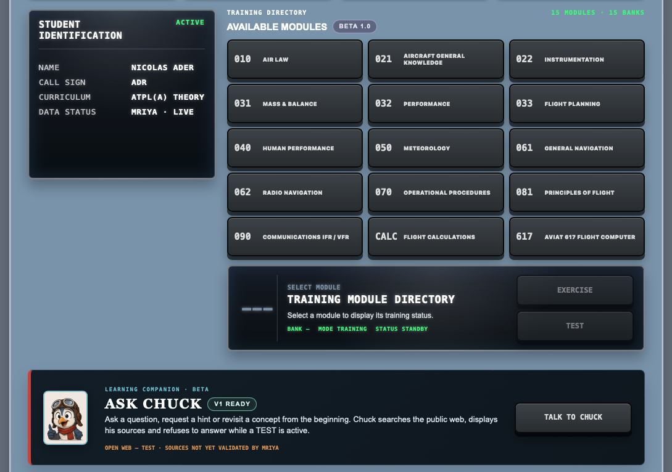Choose the 070 Operational Procedures module
This screenshot has height=472, width=672.
(x=436, y=192)
